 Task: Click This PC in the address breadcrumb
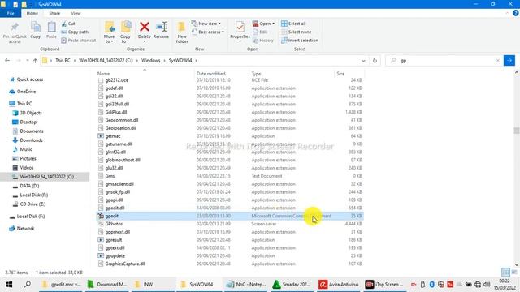63,61
